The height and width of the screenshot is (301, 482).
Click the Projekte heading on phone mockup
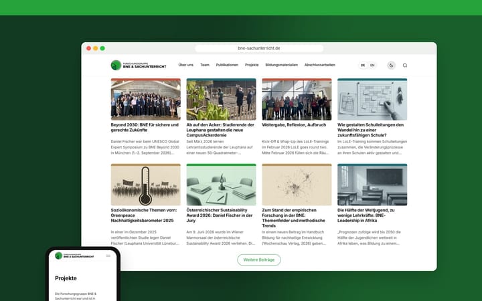(x=66, y=278)
